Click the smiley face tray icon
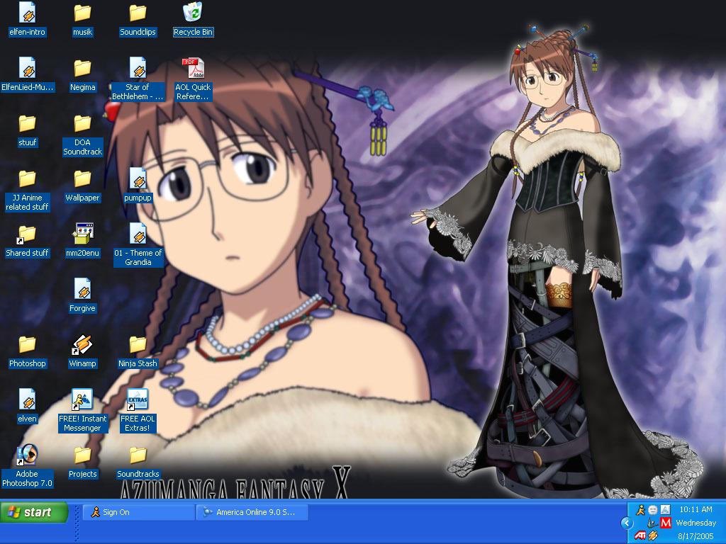This screenshot has width=726, height=544. pos(653,510)
